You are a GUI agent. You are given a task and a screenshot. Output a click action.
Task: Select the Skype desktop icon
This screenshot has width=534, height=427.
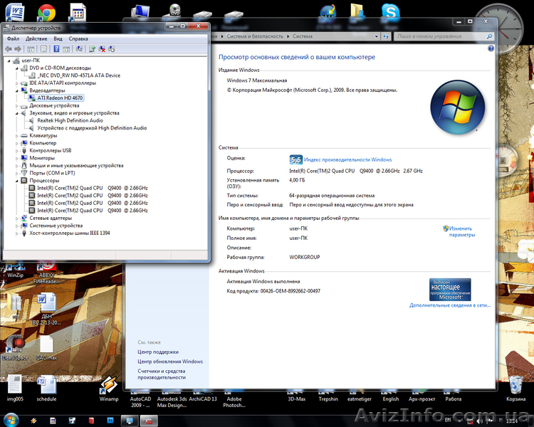click(391, 12)
